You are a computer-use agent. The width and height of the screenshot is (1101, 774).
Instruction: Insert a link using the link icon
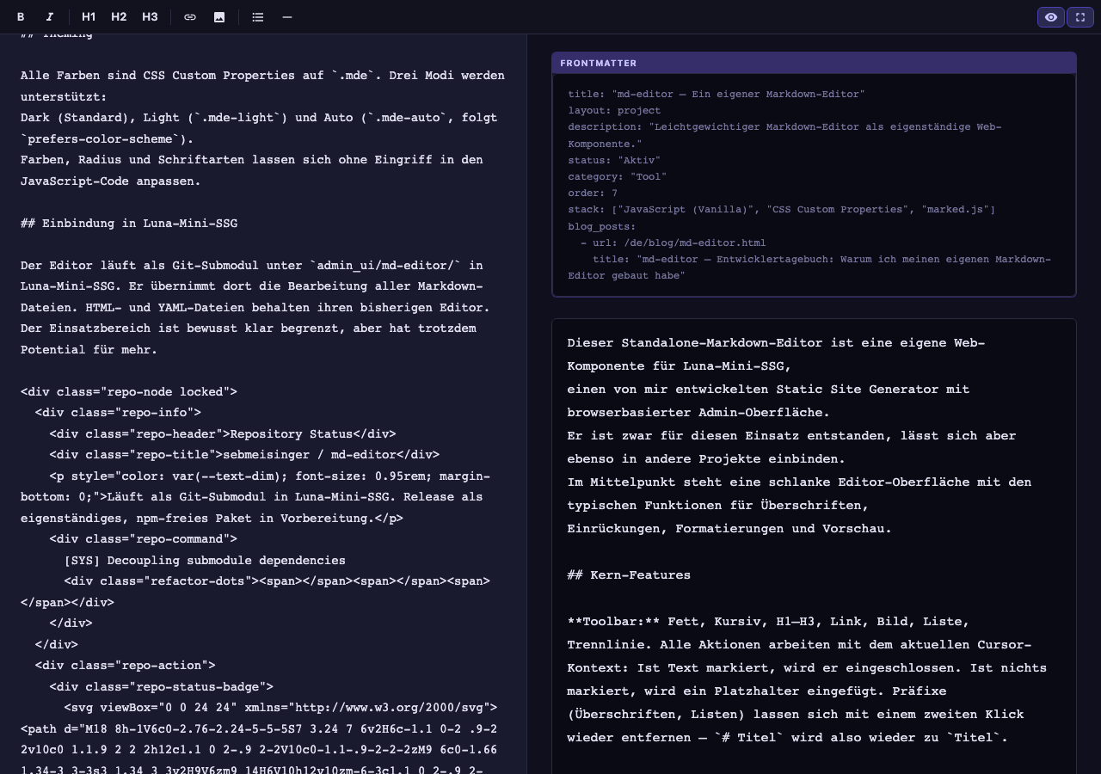point(190,17)
